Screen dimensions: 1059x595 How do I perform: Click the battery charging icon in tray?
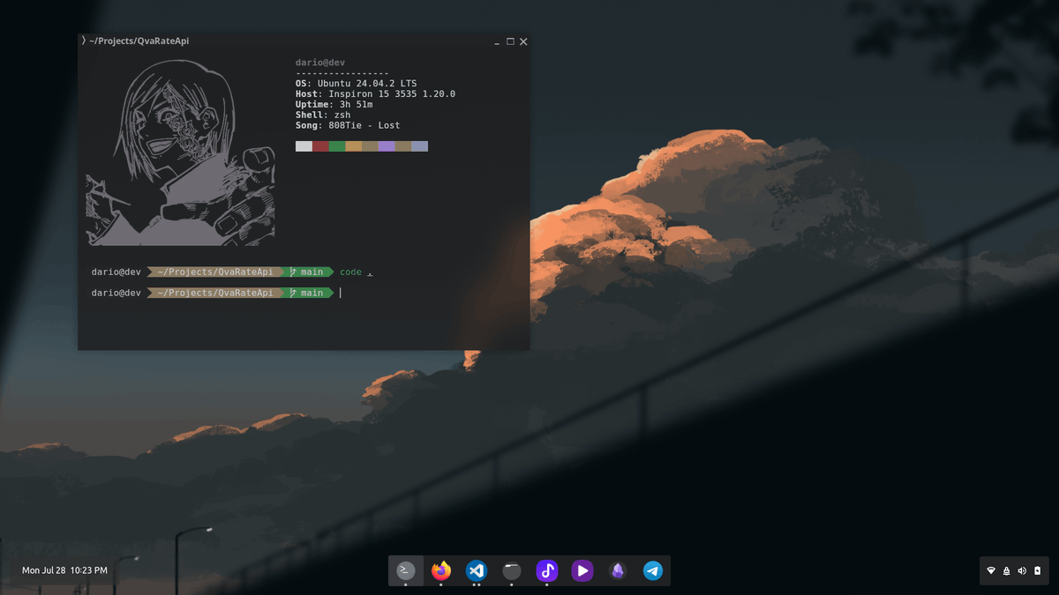pyautogui.click(x=1038, y=571)
